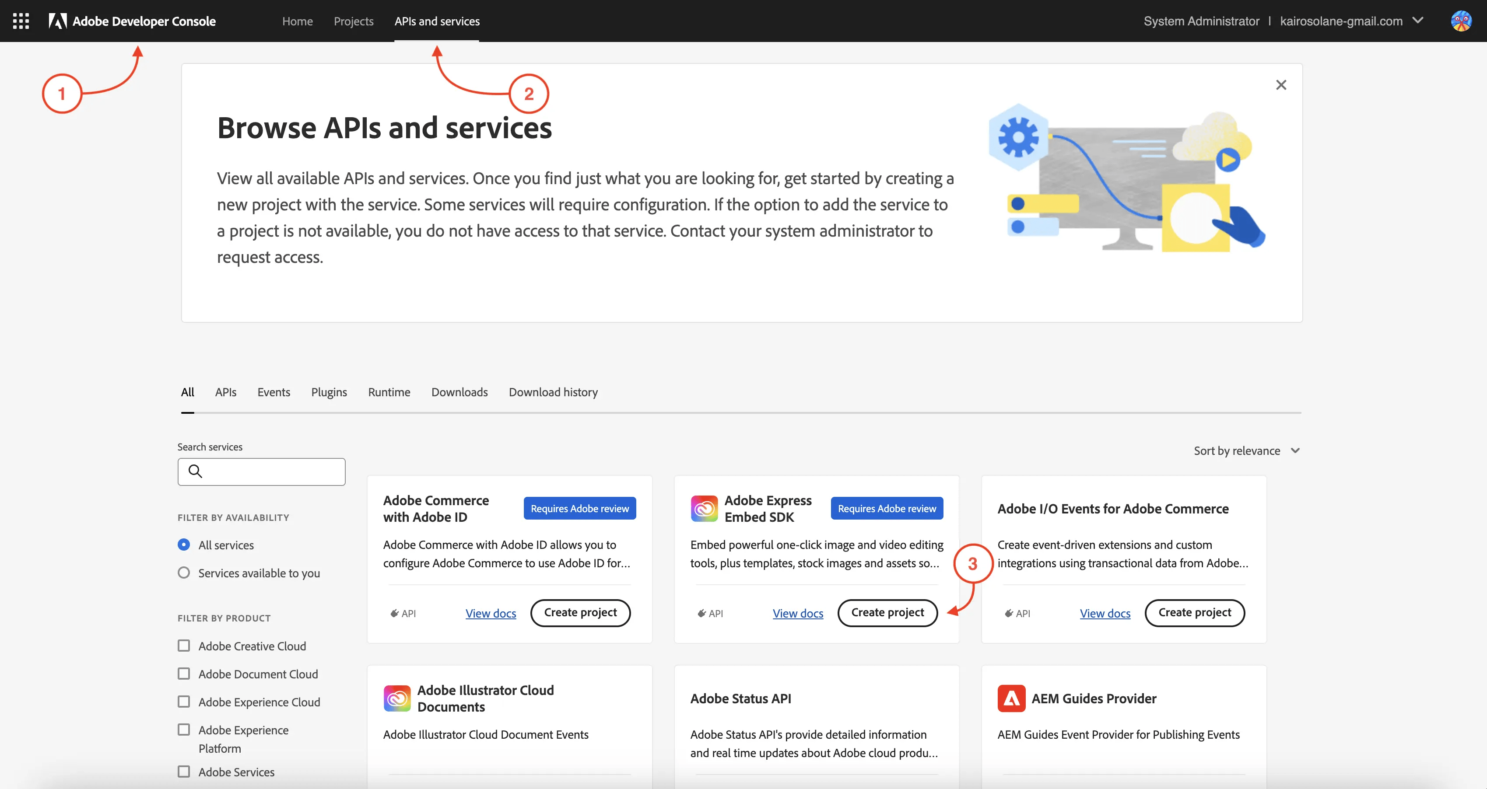This screenshot has width=1487, height=789.
Task: Click the AEM Guides Provider card title
Action: click(x=1094, y=698)
